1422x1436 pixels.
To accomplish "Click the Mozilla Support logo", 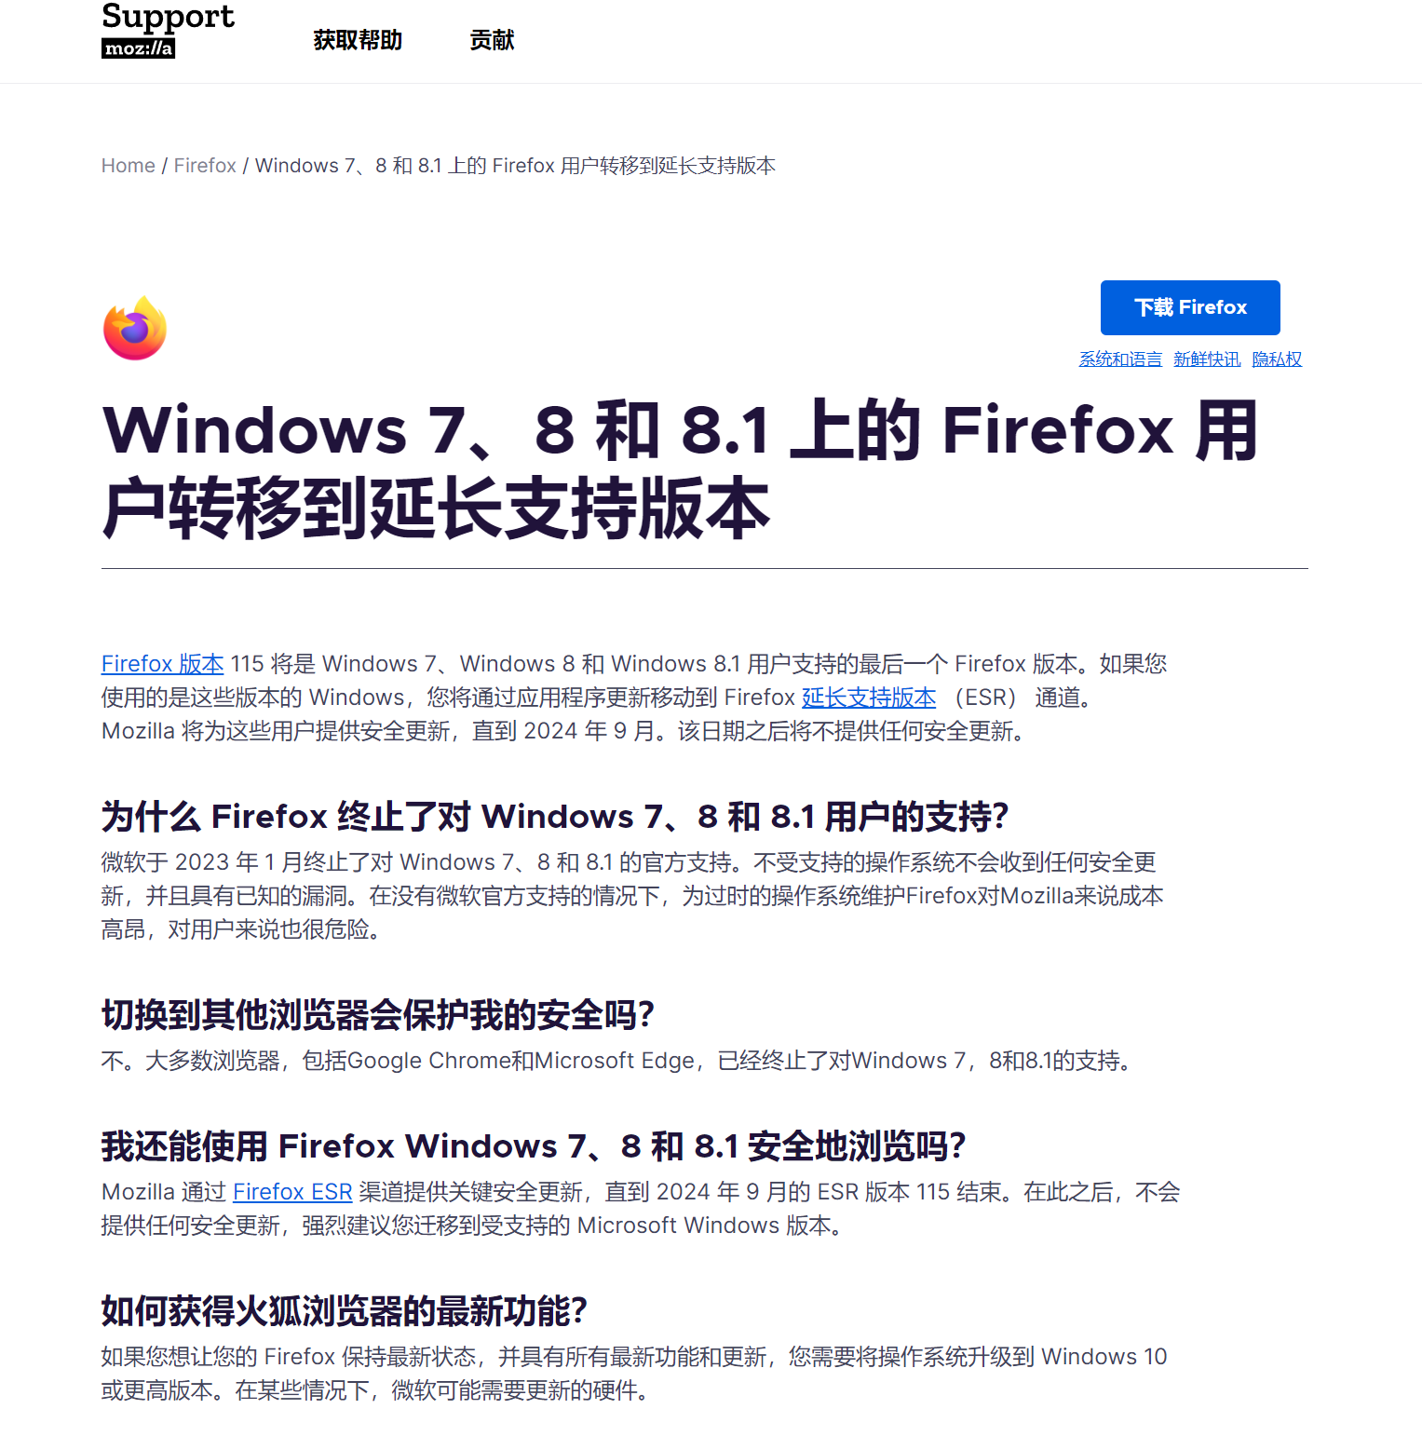I will [x=168, y=30].
